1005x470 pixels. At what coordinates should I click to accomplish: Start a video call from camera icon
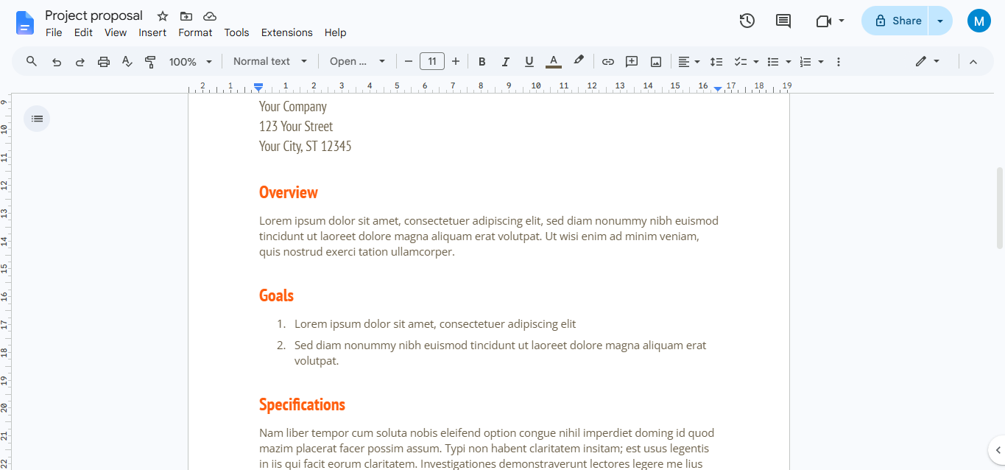pyautogui.click(x=823, y=21)
